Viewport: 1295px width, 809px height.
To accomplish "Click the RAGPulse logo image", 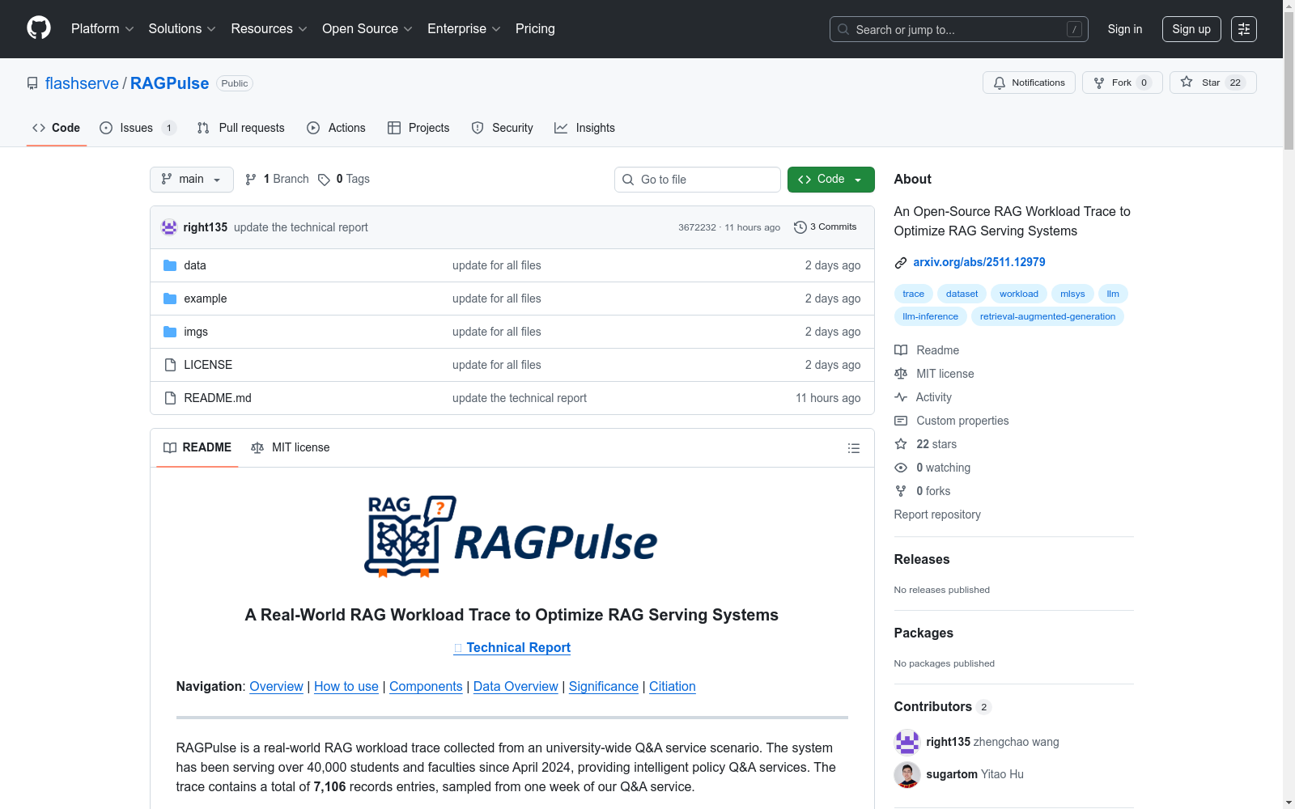I will point(512,536).
